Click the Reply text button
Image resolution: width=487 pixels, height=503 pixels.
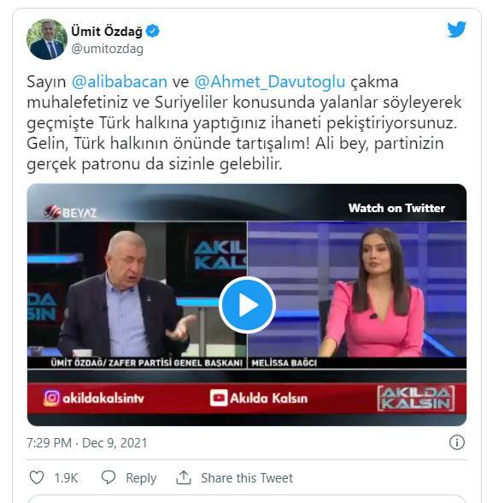tap(141, 477)
